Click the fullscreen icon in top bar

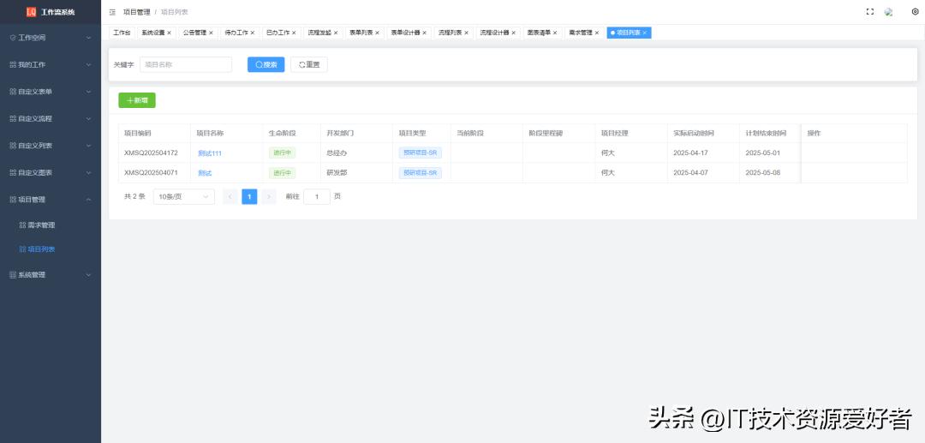point(870,12)
